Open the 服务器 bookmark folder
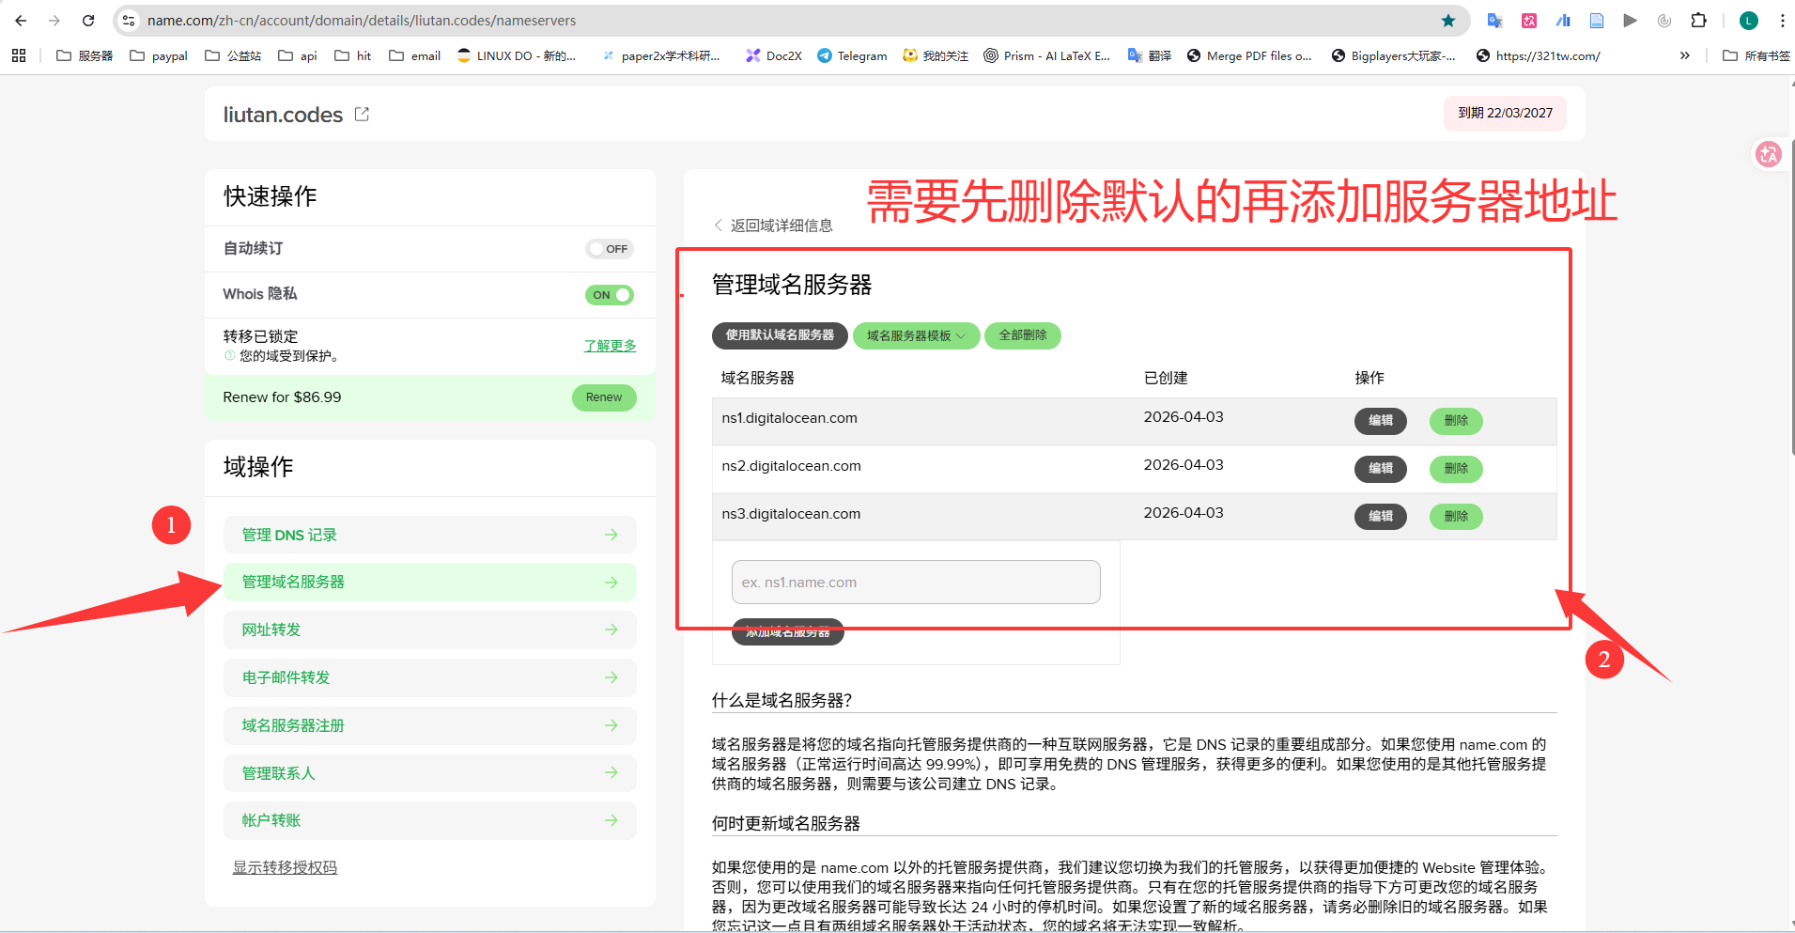1795x933 pixels. point(85,55)
